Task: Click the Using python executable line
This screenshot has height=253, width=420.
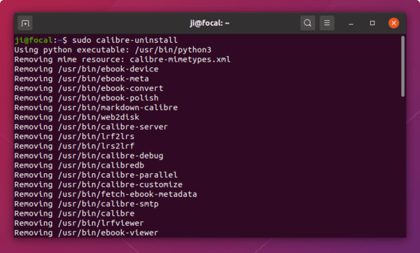Action: click(113, 50)
